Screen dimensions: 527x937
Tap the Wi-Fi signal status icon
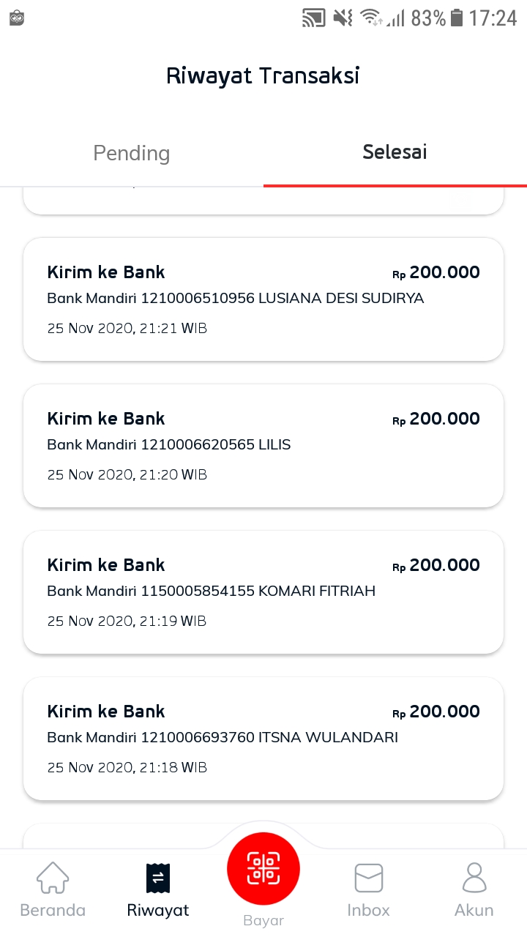pyautogui.click(x=372, y=18)
